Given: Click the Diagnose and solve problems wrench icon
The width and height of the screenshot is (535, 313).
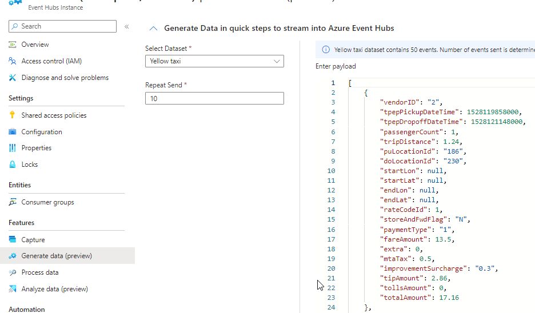Looking at the screenshot, I should point(13,78).
